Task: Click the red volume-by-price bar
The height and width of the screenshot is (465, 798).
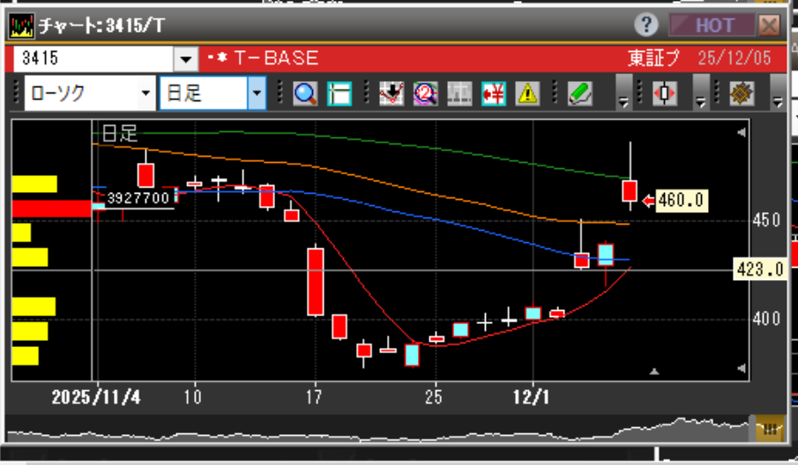Action: coord(52,209)
